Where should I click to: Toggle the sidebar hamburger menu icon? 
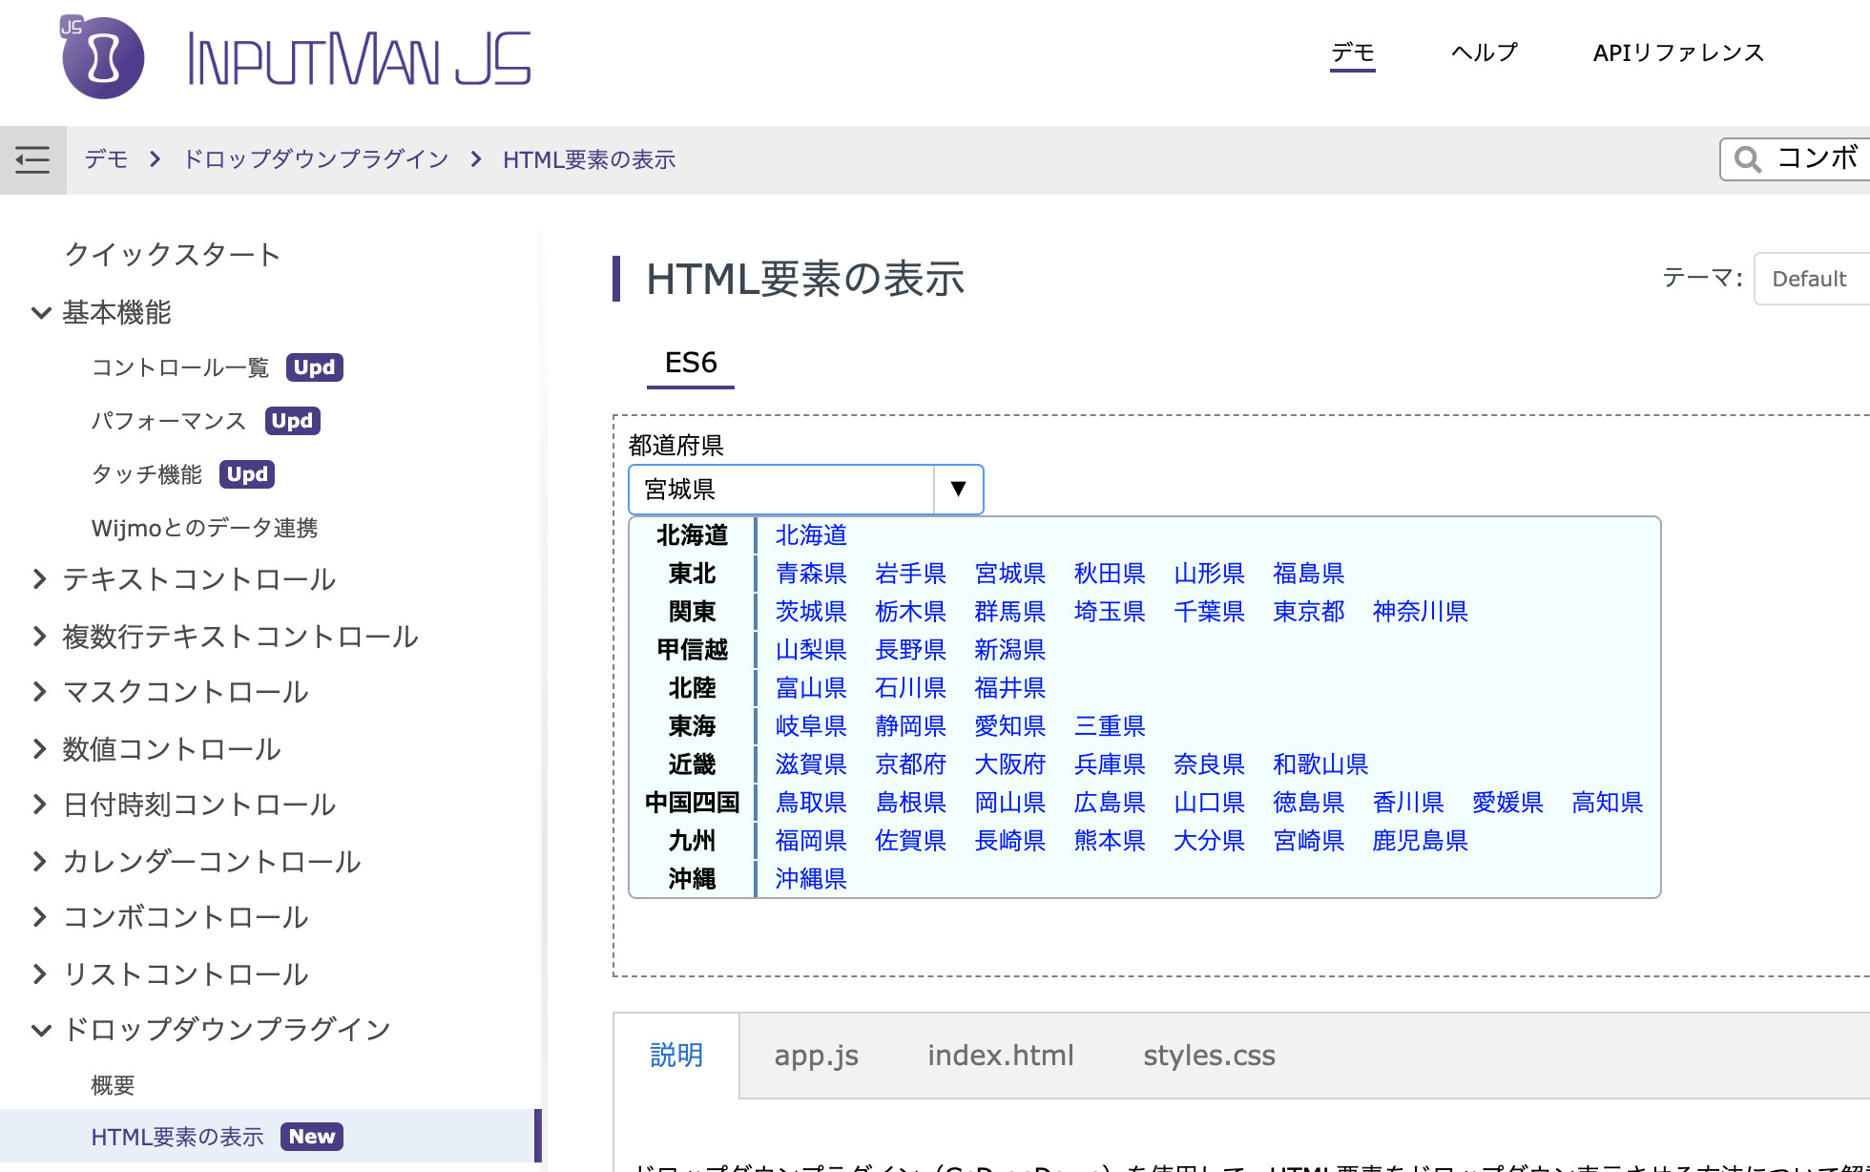click(32, 159)
